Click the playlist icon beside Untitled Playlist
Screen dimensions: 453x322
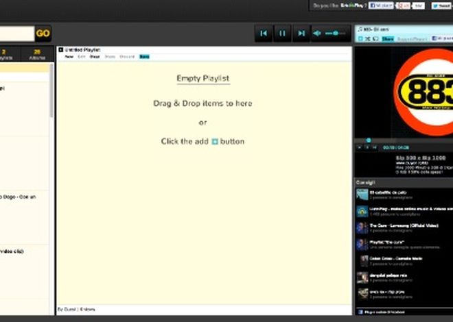(x=60, y=50)
